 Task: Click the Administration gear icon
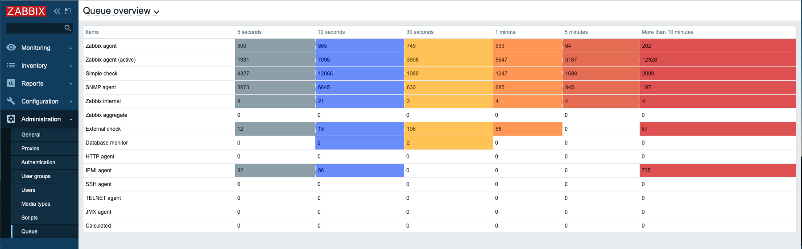11,119
